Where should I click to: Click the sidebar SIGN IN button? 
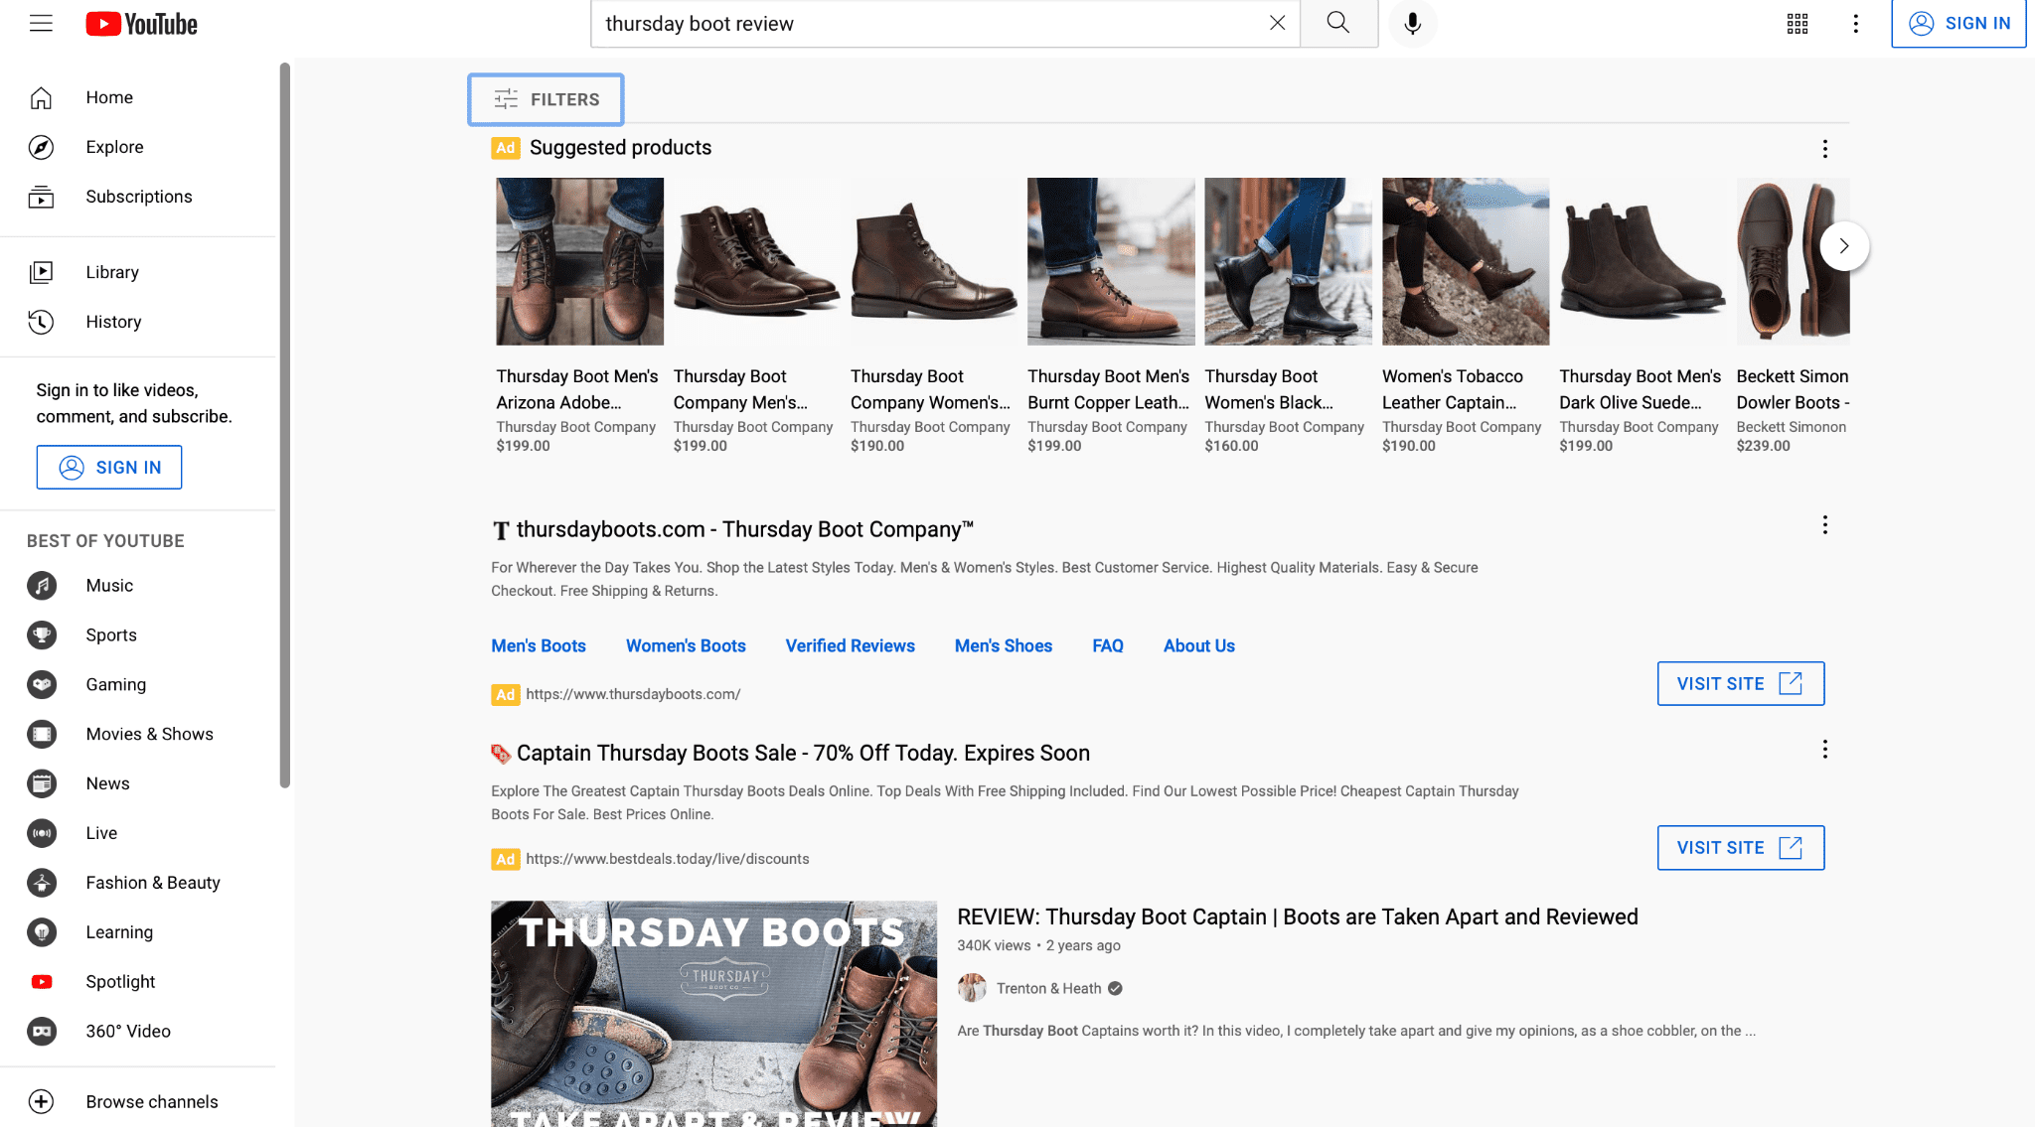tap(109, 467)
